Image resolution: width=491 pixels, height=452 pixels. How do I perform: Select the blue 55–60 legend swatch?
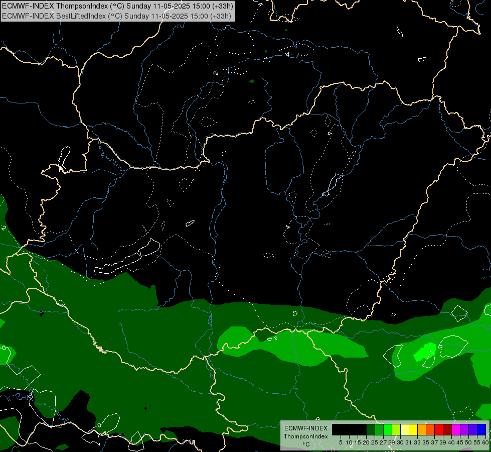pos(481,429)
